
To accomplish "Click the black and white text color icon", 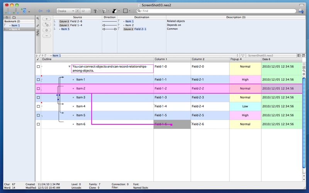I will (114, 11).
